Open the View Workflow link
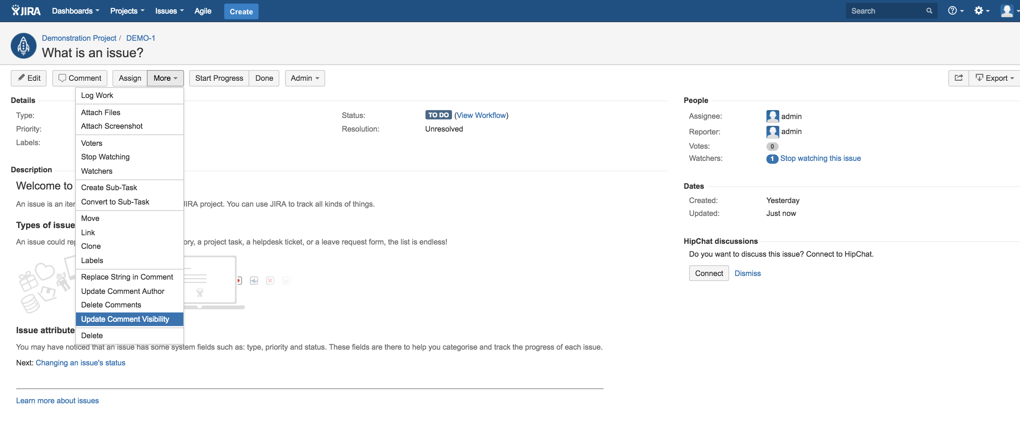The width and height of the screenshot is (1020, 424). (x=481, y=115)
